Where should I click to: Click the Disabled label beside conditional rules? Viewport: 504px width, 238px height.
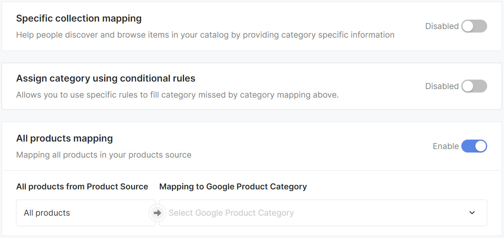click(x=442, y=86)
